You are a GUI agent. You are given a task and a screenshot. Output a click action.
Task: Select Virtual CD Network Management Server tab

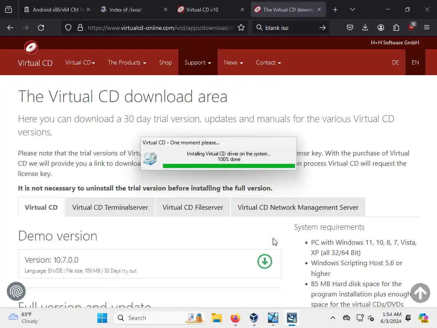(x=297, y=207)
